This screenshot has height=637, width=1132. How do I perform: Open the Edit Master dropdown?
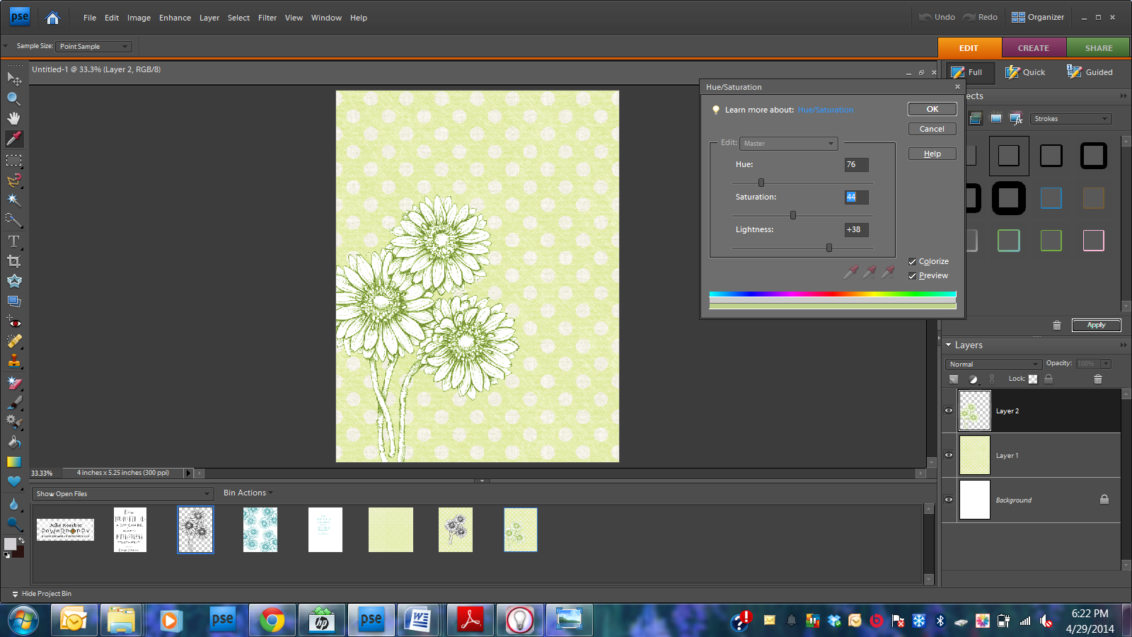(788, 144)
